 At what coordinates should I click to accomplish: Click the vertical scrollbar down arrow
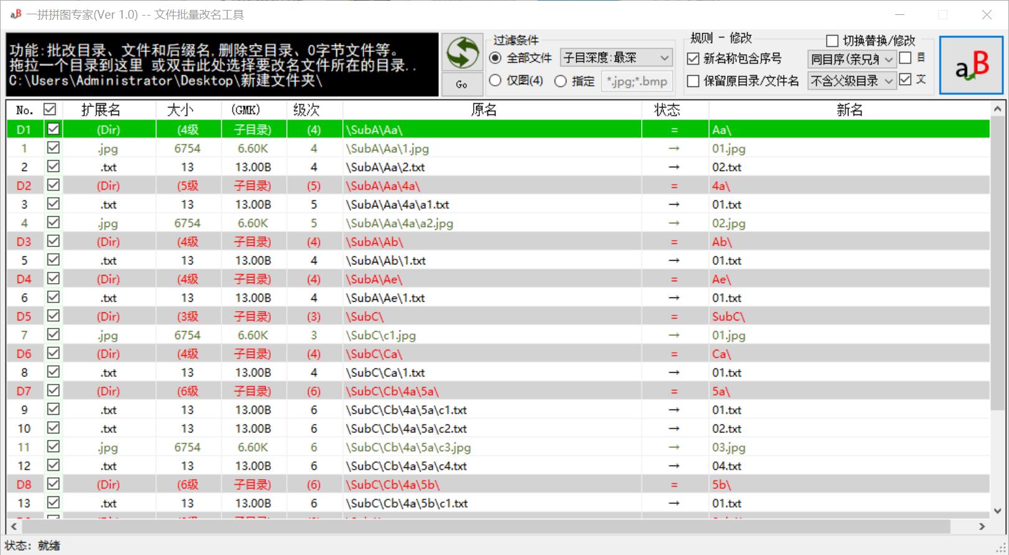[997, 511]
